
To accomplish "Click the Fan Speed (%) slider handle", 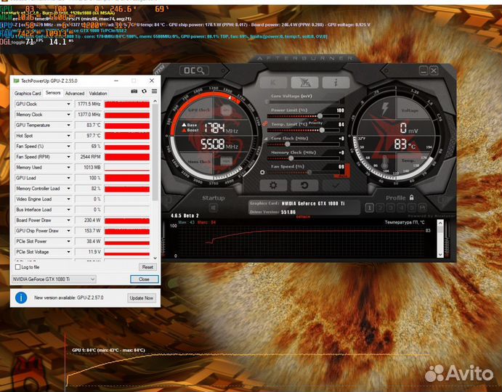I will pyautogui.click(x=309, y=173).
